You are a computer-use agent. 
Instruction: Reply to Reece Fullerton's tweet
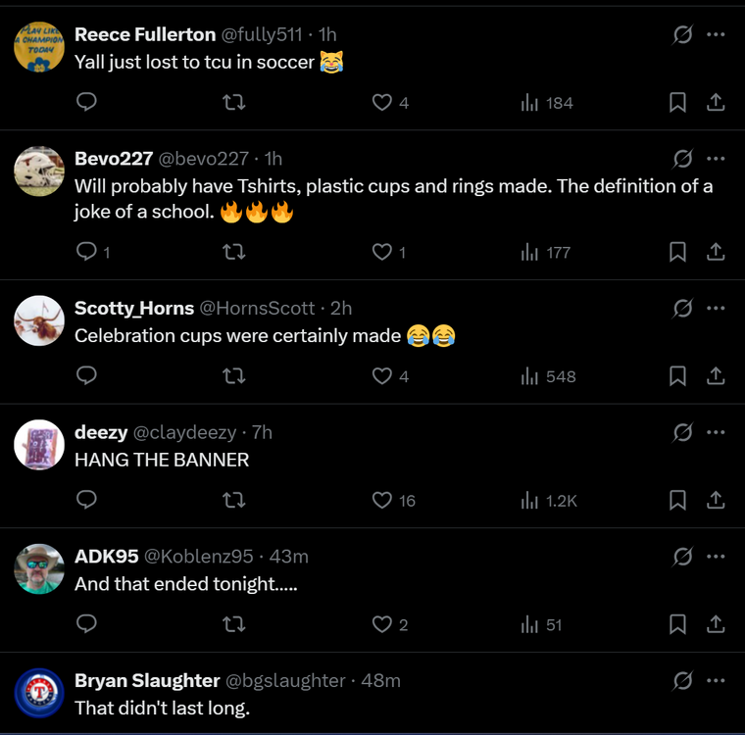86,102
